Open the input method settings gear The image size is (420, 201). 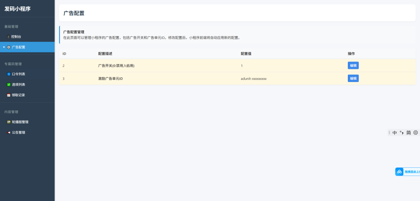(x=415, y=132)
